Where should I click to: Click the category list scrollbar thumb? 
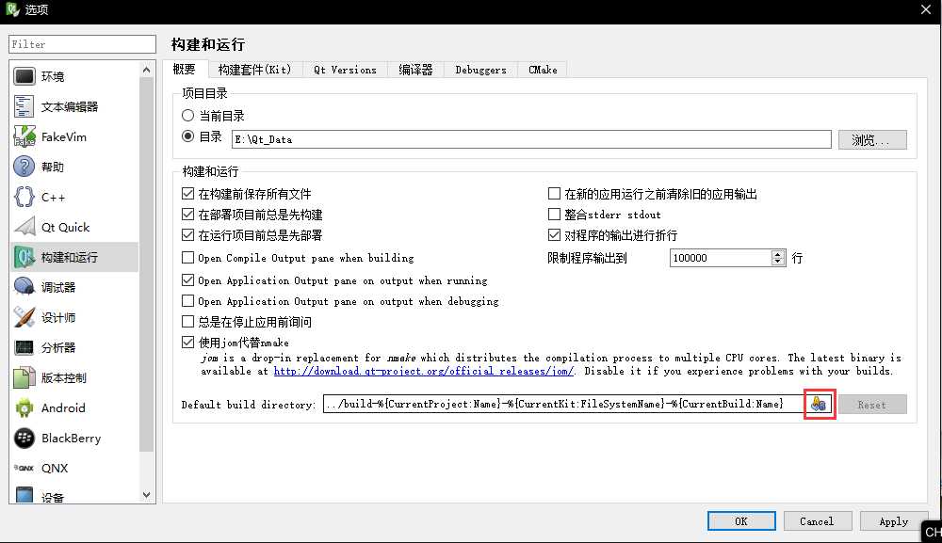coord(147,264)
